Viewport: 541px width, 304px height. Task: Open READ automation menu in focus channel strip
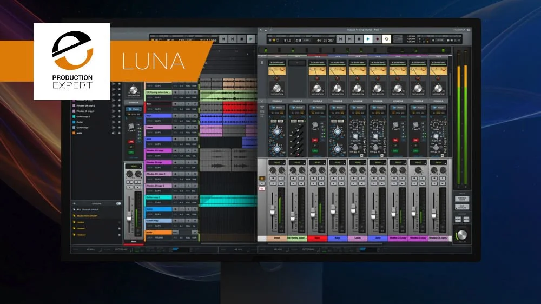tap(134, 166)
